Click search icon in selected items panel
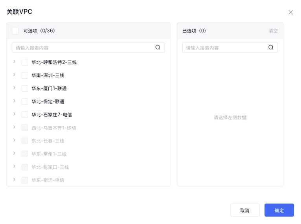 coord(271,48)
